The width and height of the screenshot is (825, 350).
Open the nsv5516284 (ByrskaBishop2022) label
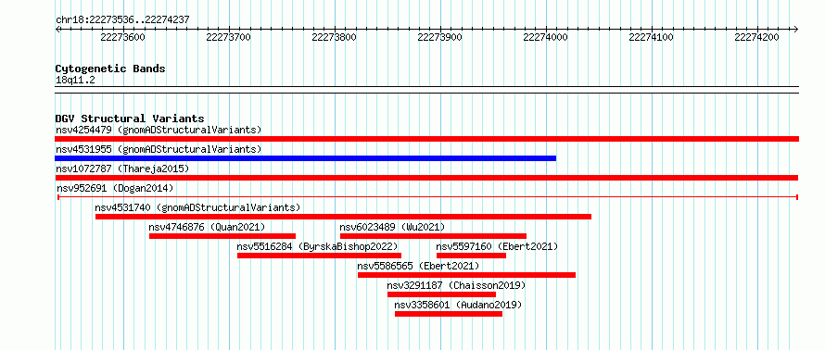click(x=317, y=246)
